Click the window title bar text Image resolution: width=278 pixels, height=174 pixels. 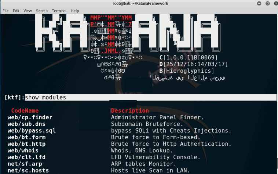coord(140,3)
